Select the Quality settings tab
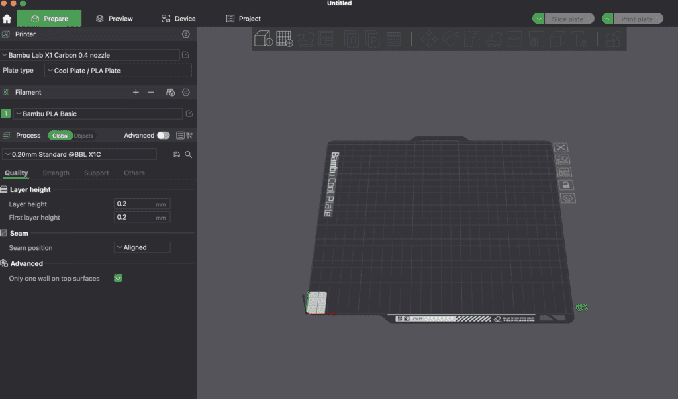Viewport: 678px width, 399px height. click(x=17, y=173)
